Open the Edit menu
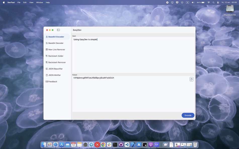Image resolution: width=239 pixels, height=149 pixels. click(25, 3)
